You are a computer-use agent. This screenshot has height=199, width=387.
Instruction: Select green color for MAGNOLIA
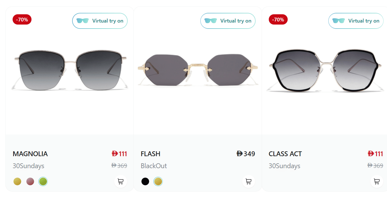pyautogui.click(x=43, y=181)
